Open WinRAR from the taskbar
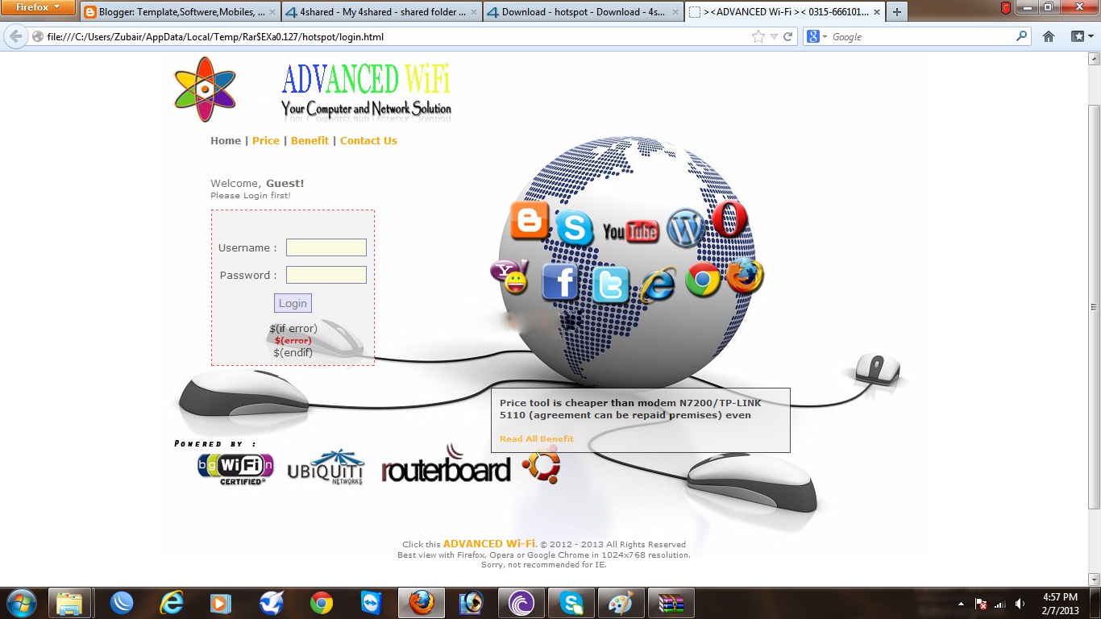 (x=671, y=603)
